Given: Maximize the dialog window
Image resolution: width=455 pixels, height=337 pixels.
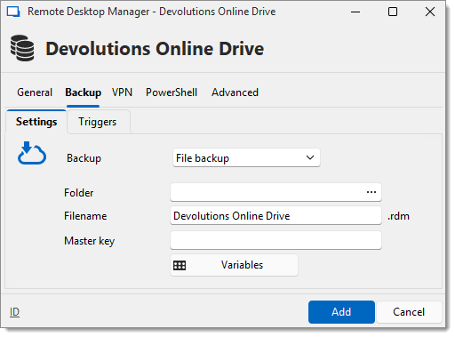Looking at the screenshot, I should (x=393, y=12).
